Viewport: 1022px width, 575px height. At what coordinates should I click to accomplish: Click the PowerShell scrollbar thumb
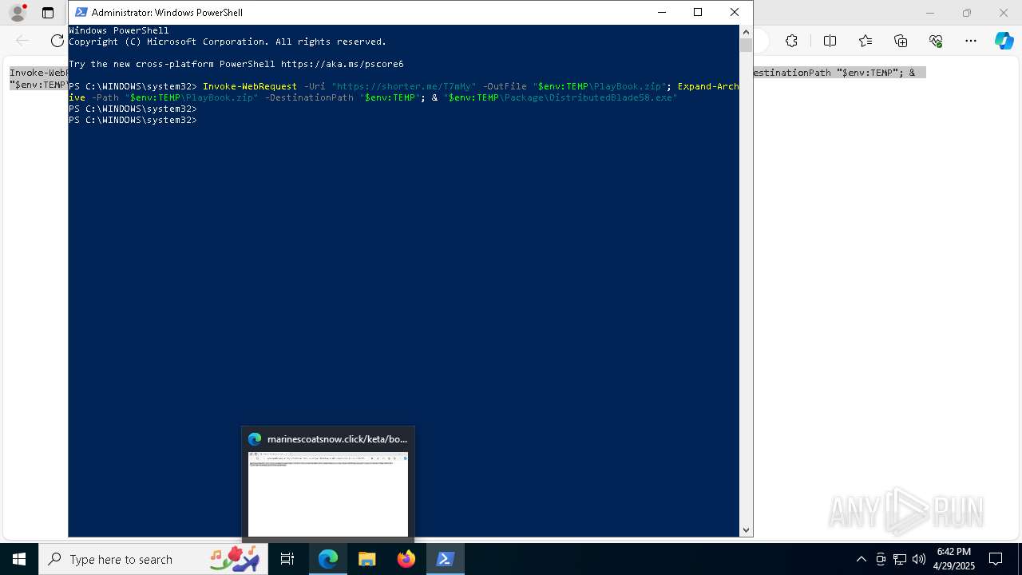746,46
